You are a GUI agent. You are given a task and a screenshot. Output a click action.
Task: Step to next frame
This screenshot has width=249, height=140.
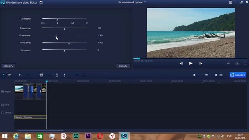(x=201, y=63)
